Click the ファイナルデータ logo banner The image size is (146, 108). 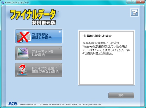pyautogui.click(x=33, y=14)
